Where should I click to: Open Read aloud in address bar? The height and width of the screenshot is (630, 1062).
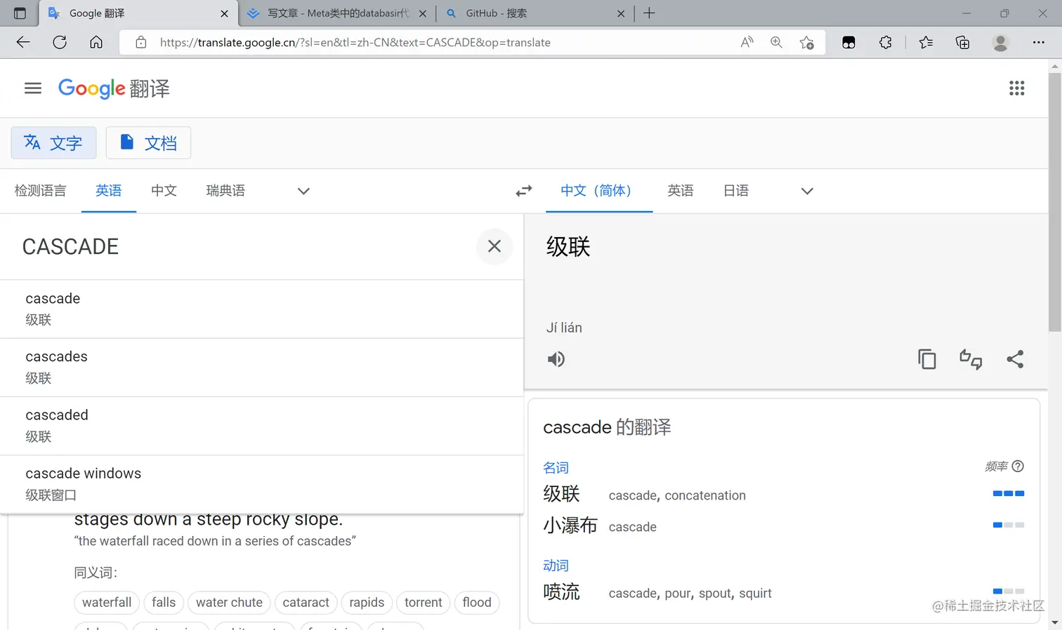pyautogui.click(x=747, y=42)
